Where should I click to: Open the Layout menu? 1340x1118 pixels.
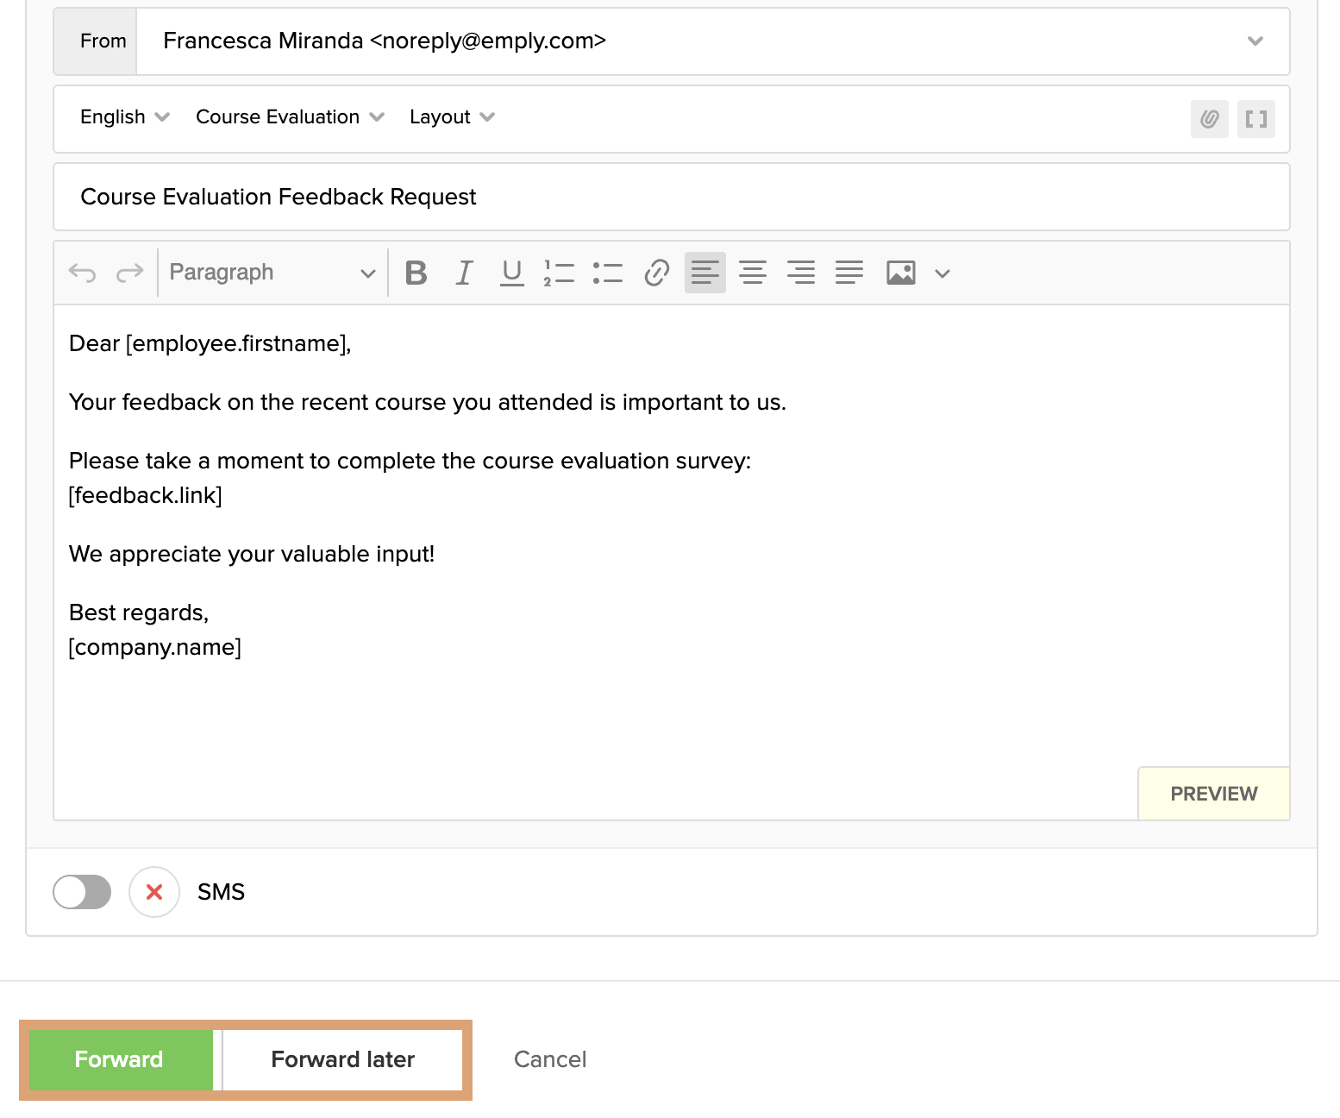pyautogui.click(x=451, y=117)
